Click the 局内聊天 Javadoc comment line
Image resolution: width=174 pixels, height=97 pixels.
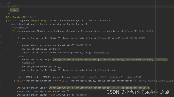coord(14,7)
